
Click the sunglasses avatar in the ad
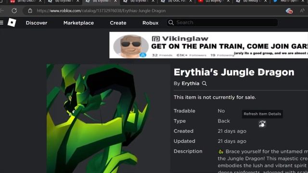point(131,46)
